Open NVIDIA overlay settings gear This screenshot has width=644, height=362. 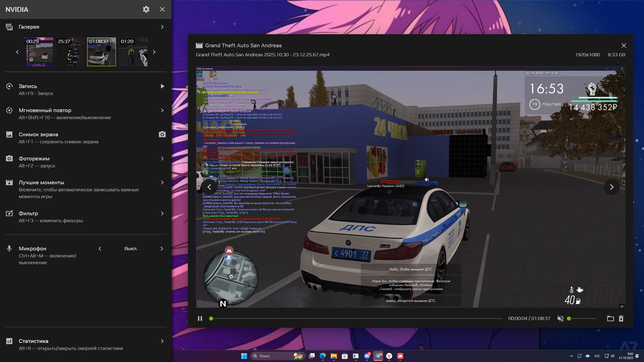coord(146,9)
